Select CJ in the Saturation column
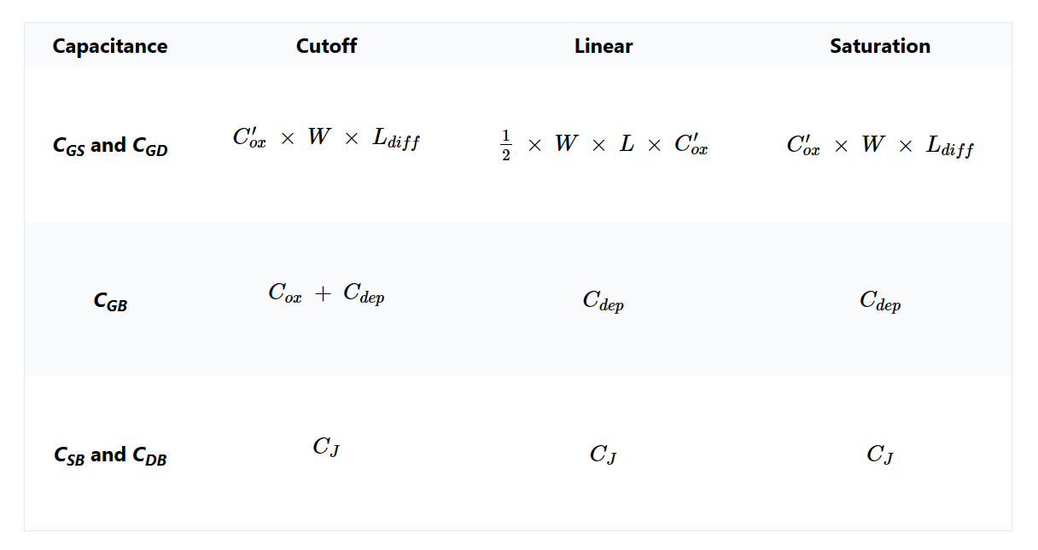Viewport: 1038px width, 550px height. coord(880,455)
